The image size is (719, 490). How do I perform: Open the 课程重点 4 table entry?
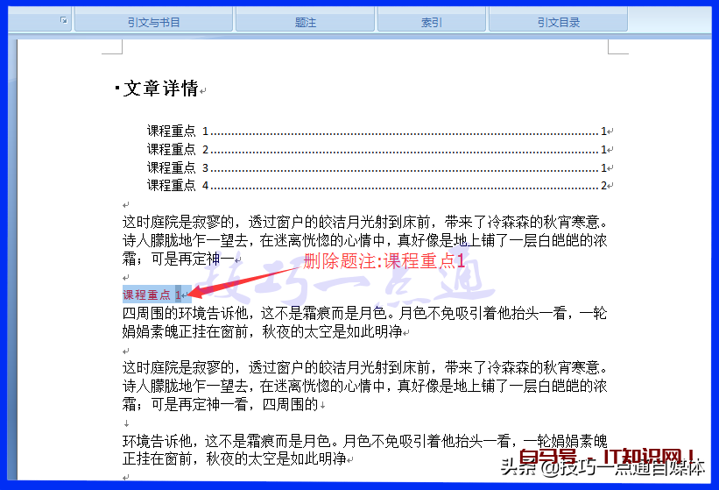point(178,185)
